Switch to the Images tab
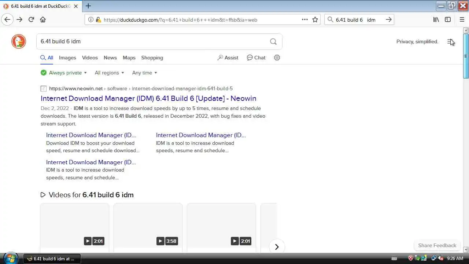This screenshot has height=264, width=469. 67,58
